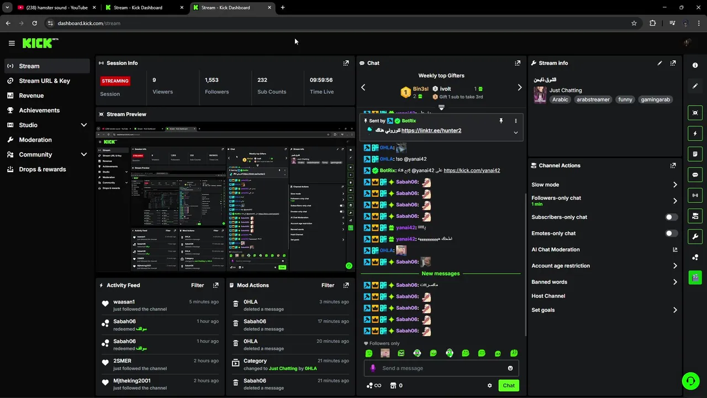Toggle the screen capture icon in the right sidebar
Viewport: 707px width, 398px height.
click(695, 113)
